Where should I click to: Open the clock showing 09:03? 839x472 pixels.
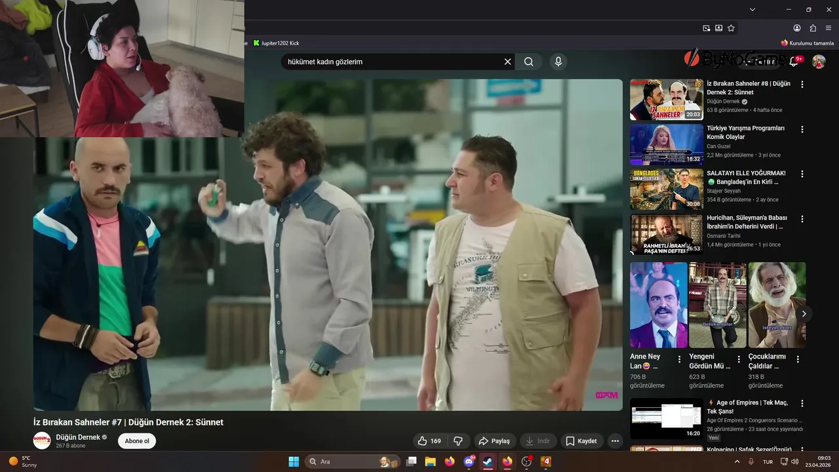(818, 462)
